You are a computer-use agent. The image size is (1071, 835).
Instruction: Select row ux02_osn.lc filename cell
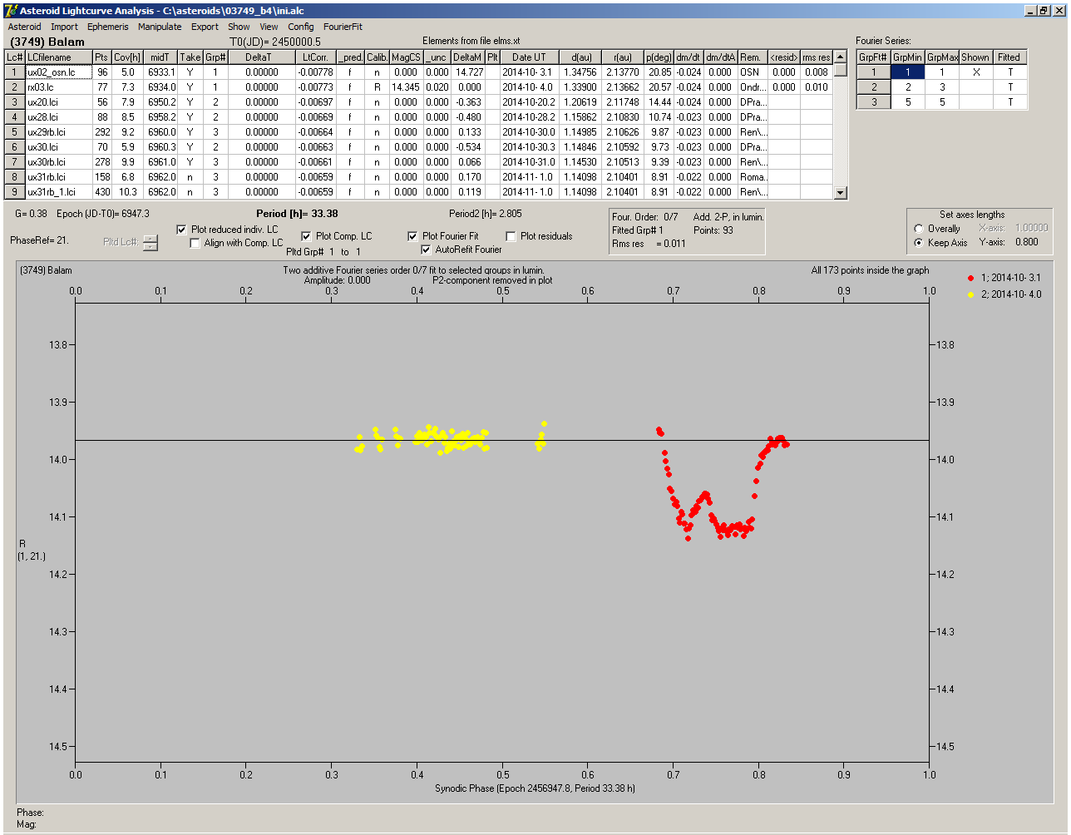(x=58, y=72)
